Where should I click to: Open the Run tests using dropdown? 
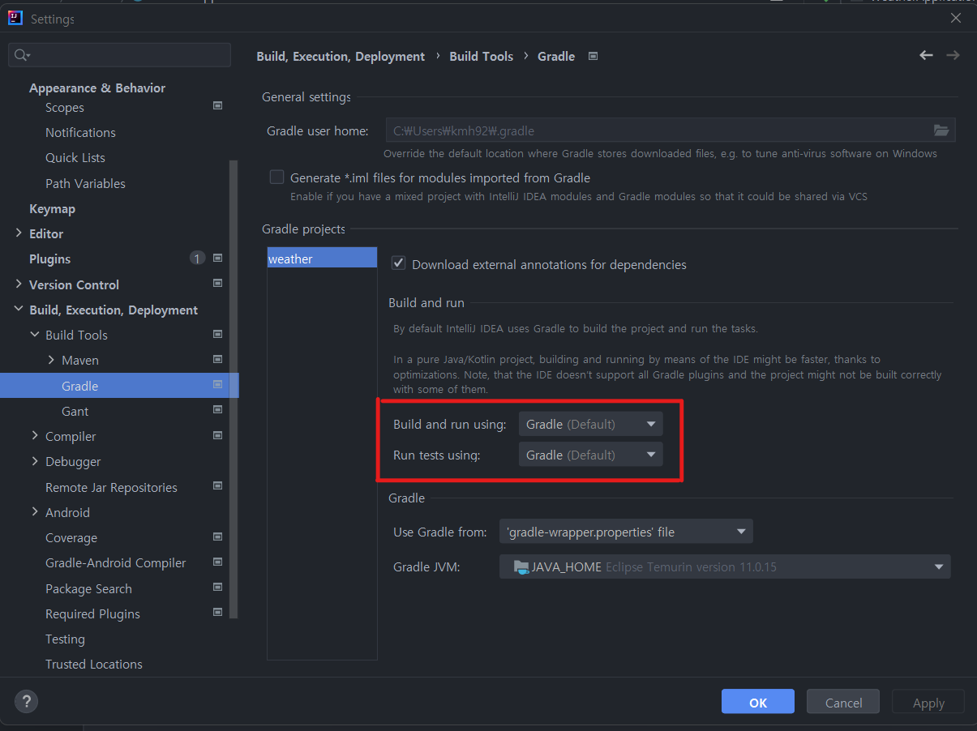click(590, 455)
